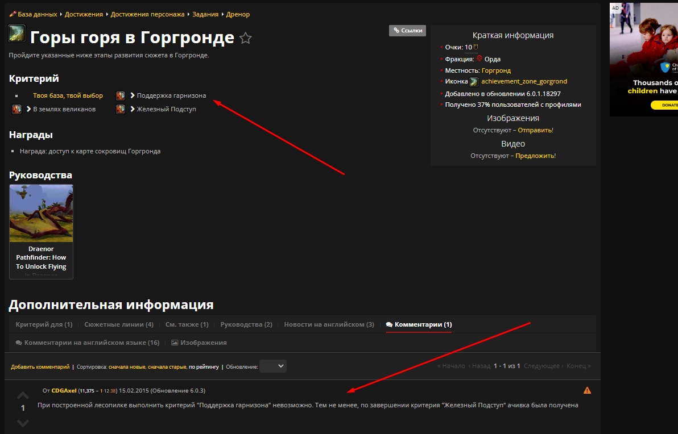Screen dimensions: 678x434
Task: Switch to the Сюжетные линии (4) tab
Action: [119, 324]
